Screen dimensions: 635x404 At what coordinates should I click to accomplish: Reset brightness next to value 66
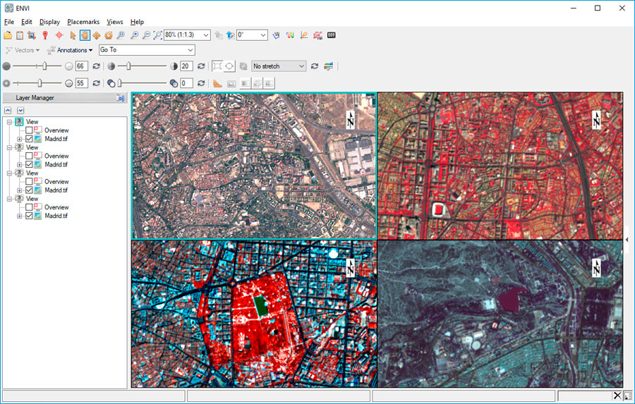click(x=96, y=66)
